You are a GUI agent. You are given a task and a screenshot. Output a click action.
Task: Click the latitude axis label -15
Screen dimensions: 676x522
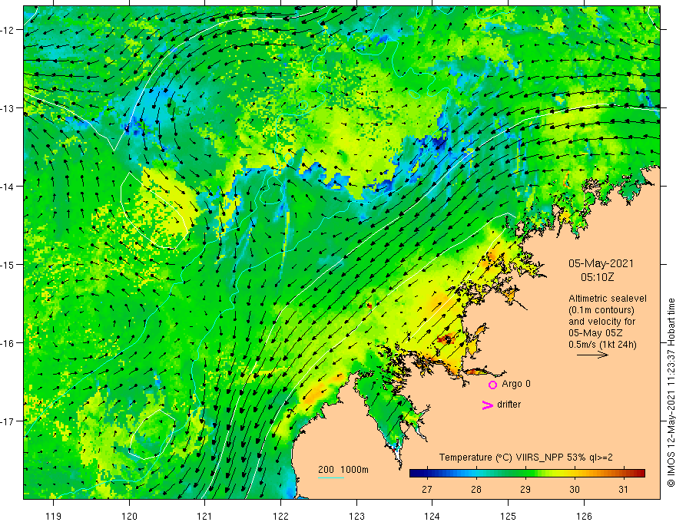click(x=8, y=264)
